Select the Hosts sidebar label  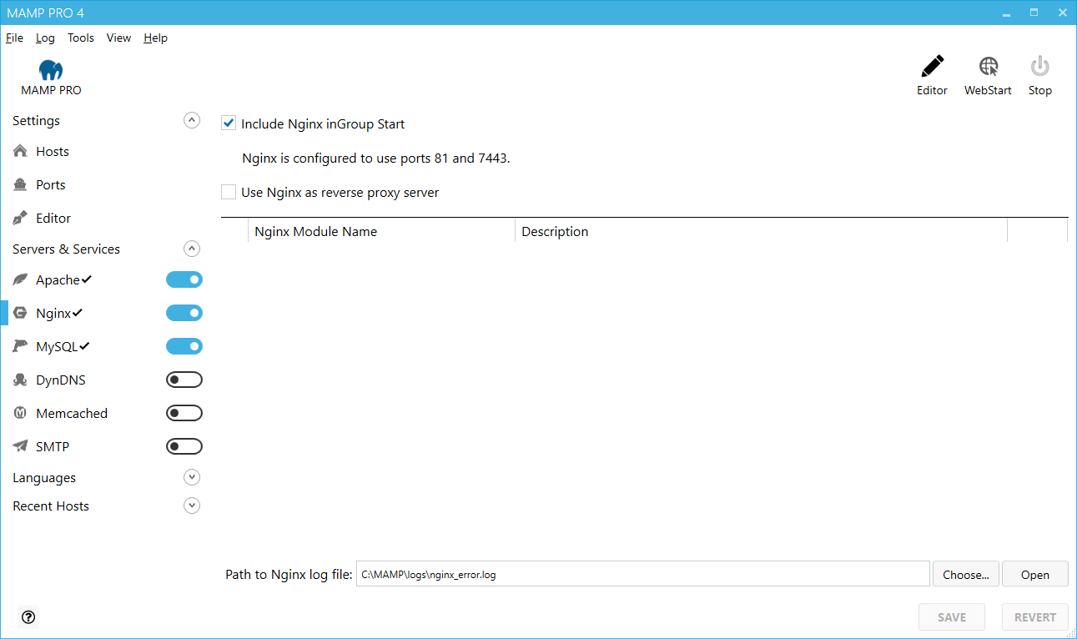(x=53, y=151)
